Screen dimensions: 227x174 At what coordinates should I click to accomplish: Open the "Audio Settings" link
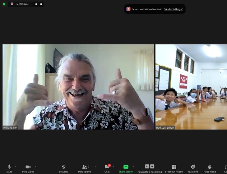[x=173, y=9]
